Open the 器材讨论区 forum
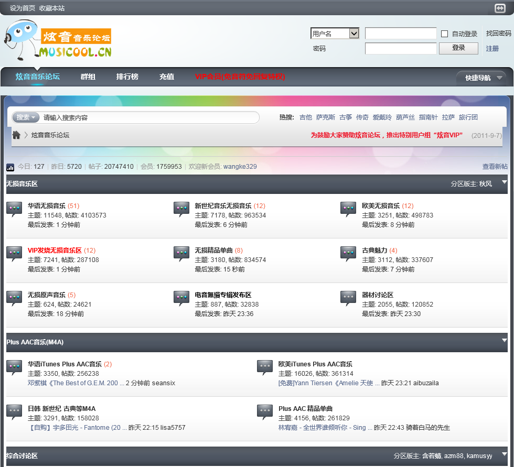Viewport: 514px width, 467px height. click(377, 295)
